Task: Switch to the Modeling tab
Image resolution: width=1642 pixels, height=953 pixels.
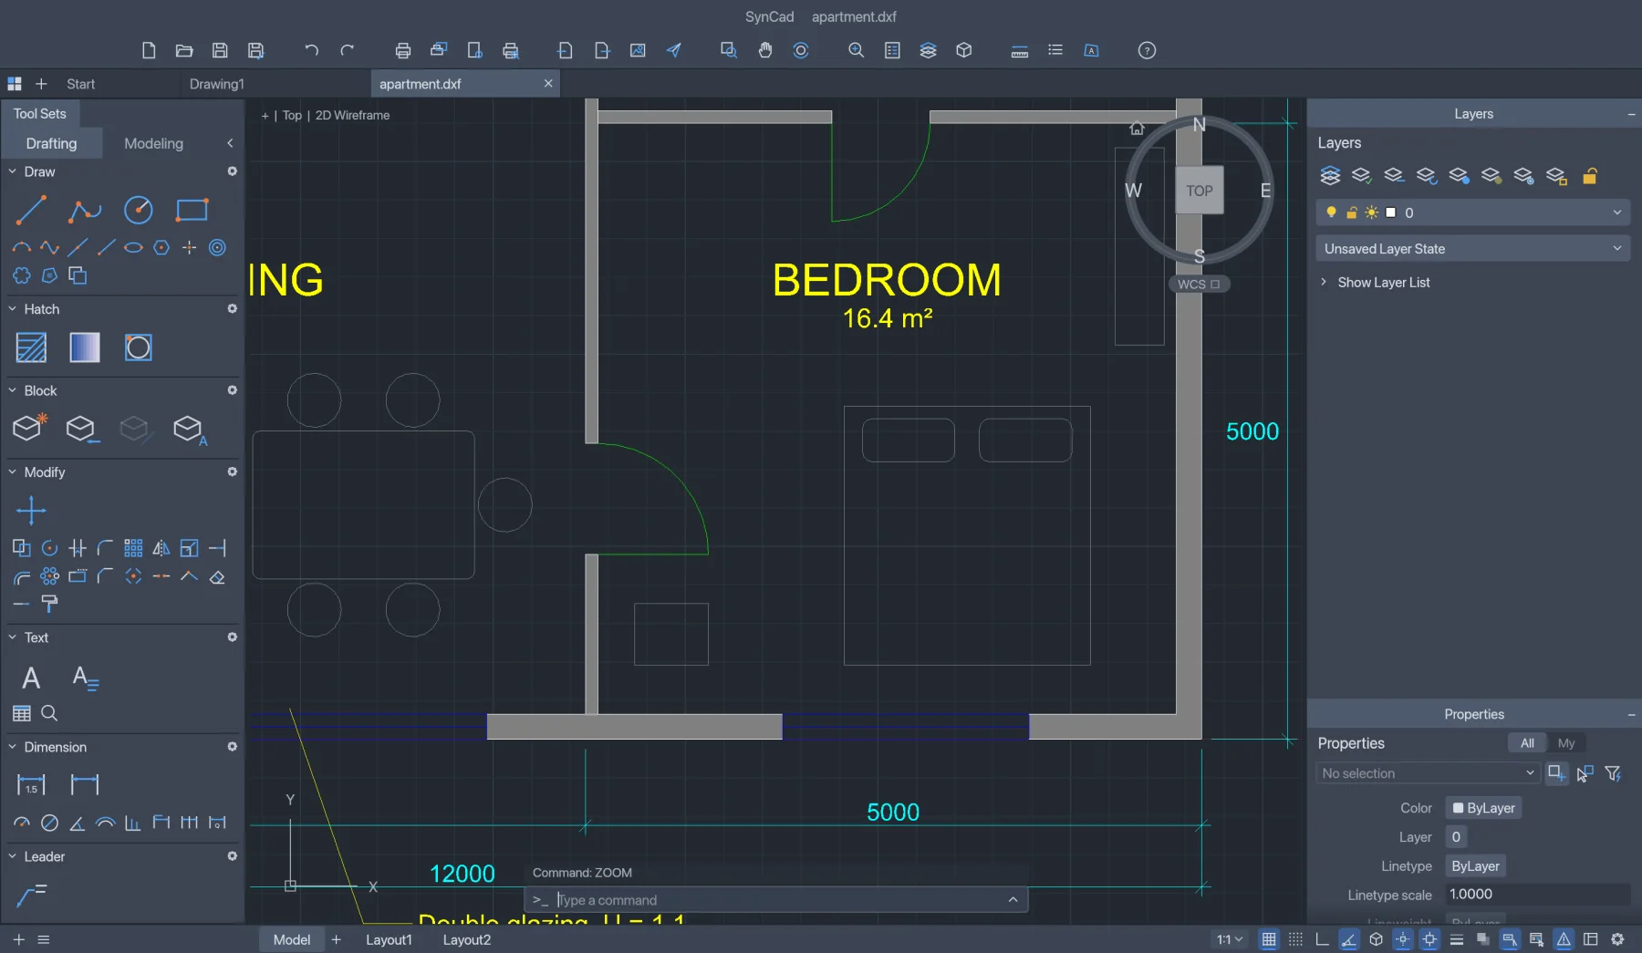Action: [x=153, y=143]
